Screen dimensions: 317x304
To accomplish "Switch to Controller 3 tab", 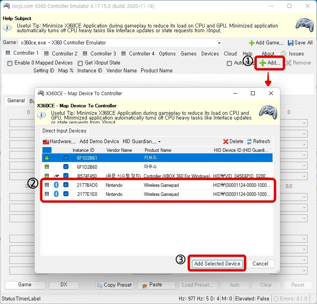I will [99, 53].
